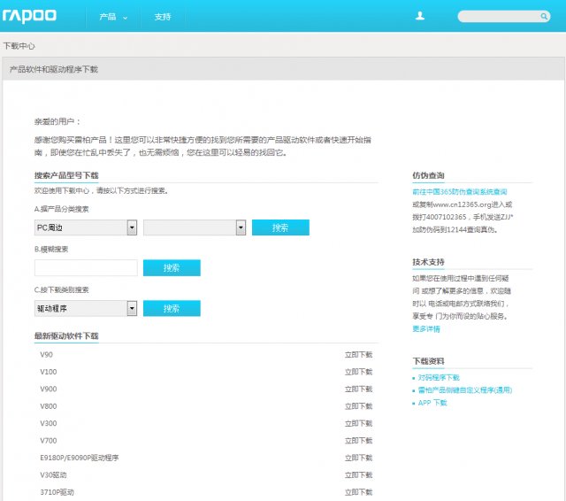Image resolution: width=566 pixels, height=501 pixels.
Task: Click the top search box
Action: [x=502, y=17]
